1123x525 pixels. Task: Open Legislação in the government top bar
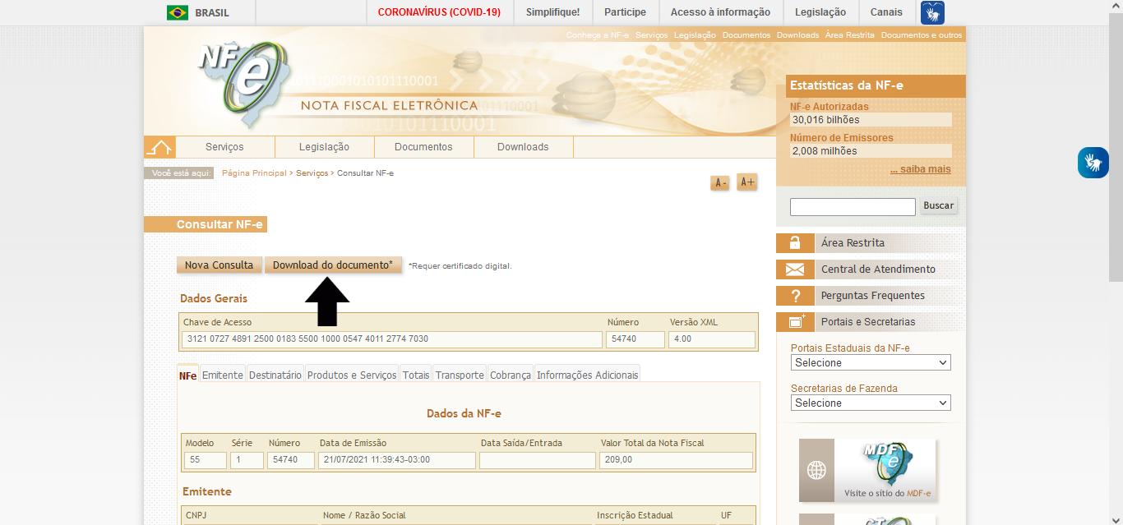(x=820, y=12)
